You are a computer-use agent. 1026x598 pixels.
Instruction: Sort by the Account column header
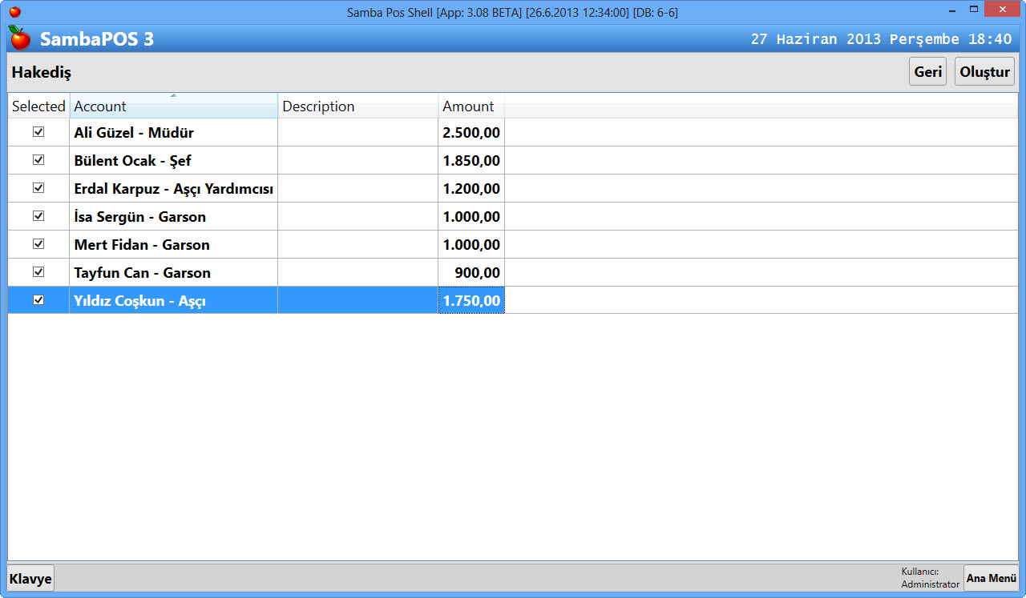173,106
